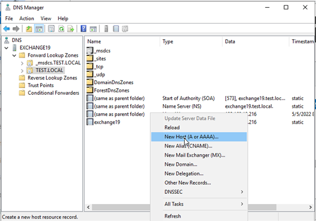The width and height of the screenshot is (316, 221).
Task: Click the Export List toolbar icon
Action: (71, 29)
